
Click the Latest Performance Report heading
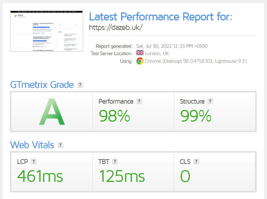point(160,17)
